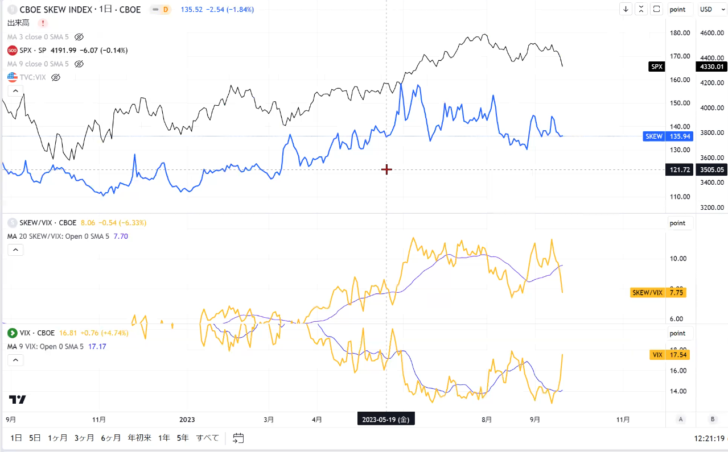The width and height of the screenshot is (728, 452).
Task: Select the 3ヶ月 time range
Action: tap(84, 438)
